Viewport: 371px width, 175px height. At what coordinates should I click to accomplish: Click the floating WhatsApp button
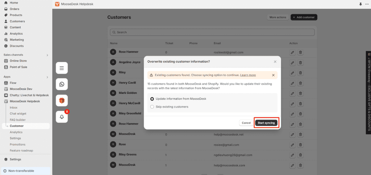(x=62, y=84)
